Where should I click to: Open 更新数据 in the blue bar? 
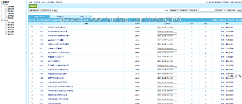click(223, 20)
